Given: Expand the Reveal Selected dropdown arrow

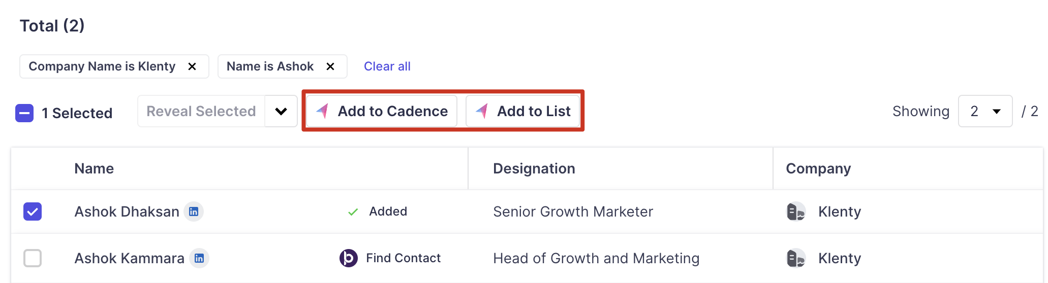Looking at the screenshot, I should click(281, 112).
